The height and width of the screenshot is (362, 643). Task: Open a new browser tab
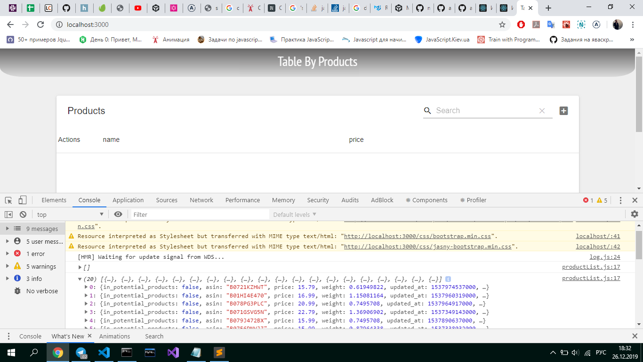point(548,8)
